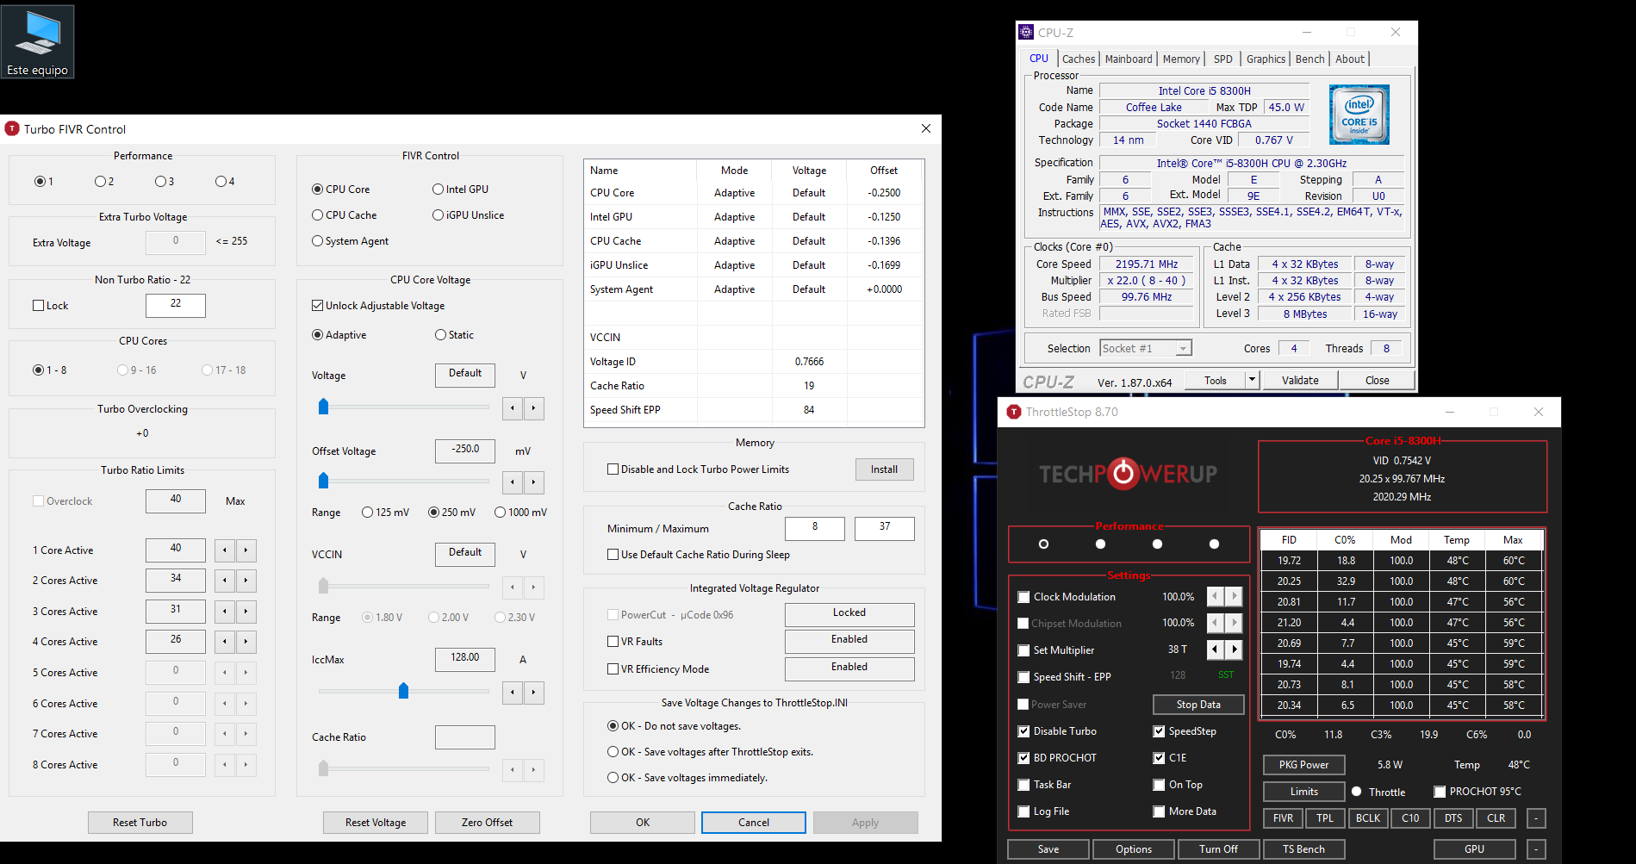Click the Cache Ratio maximum input field
Viewport: 1636px width, 864px height.
[884, 528]
